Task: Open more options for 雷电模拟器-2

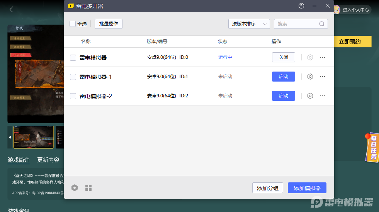Action: (x=323, y=96)
